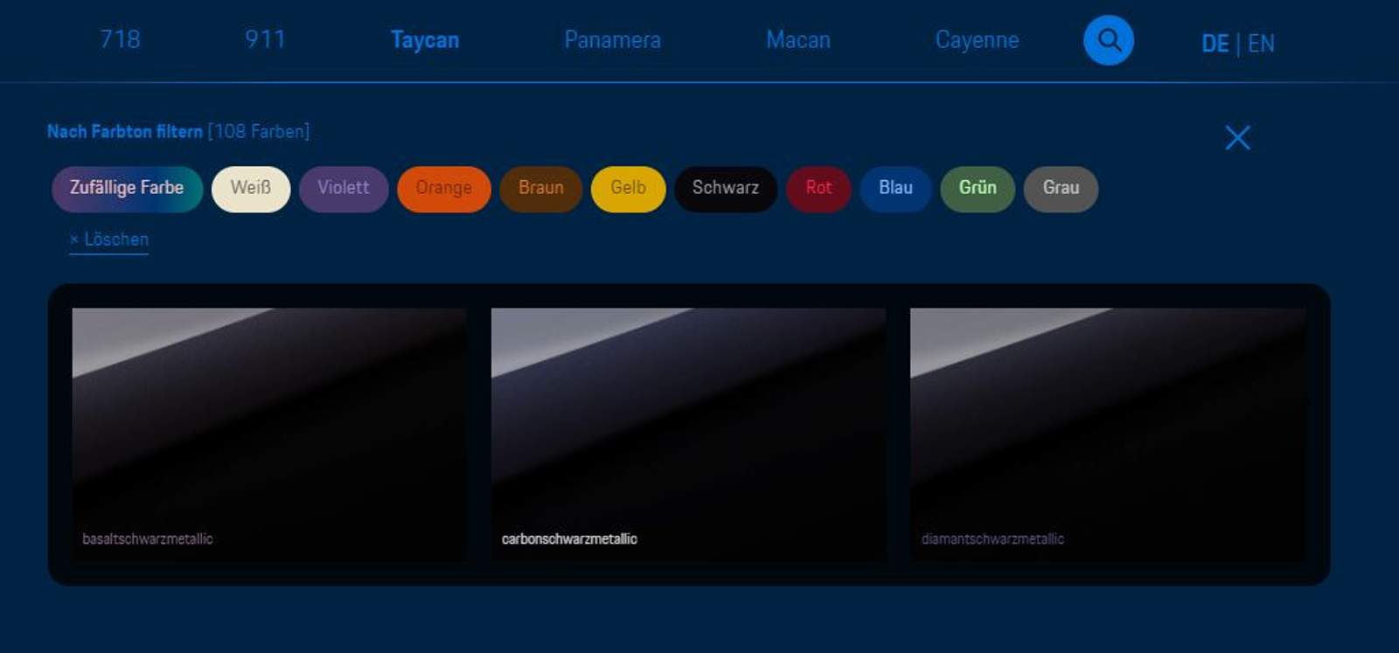Switch language to EN
The image size is (1399, 653).
pyautogui.click(x=1261, y=43)
